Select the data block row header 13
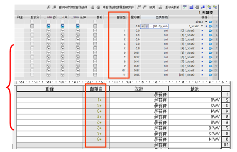Viewport: 237px width, 152px height. (215, 75)
